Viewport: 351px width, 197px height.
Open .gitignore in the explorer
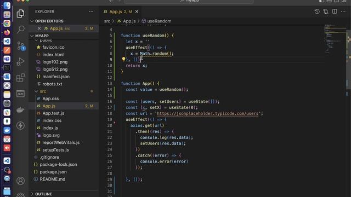49,157
